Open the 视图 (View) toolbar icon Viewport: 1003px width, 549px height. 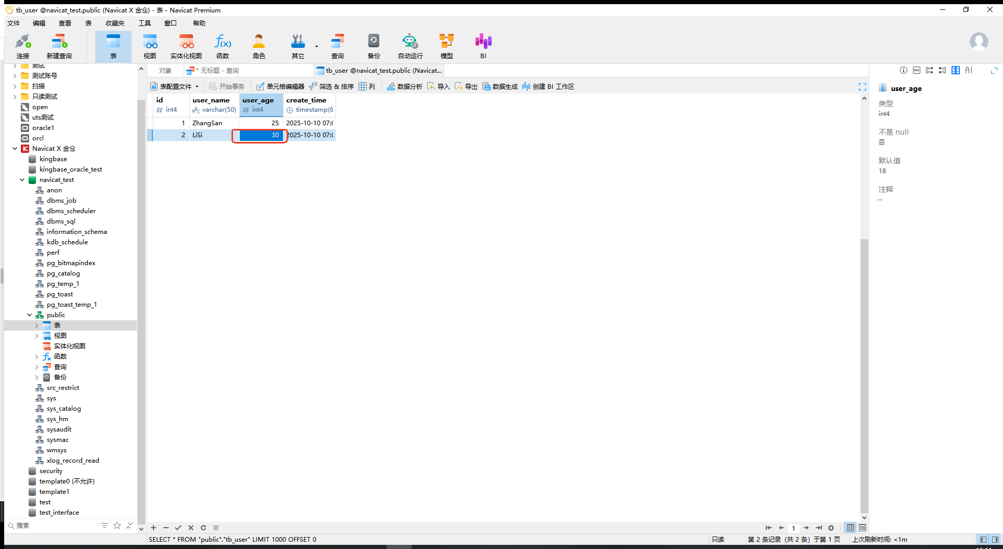150,46
